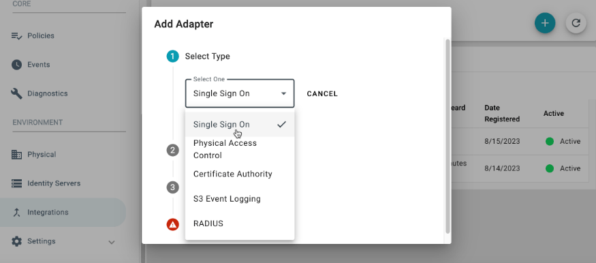Click the CANCEL button
The image size is (596, 263).
point(322,94)
